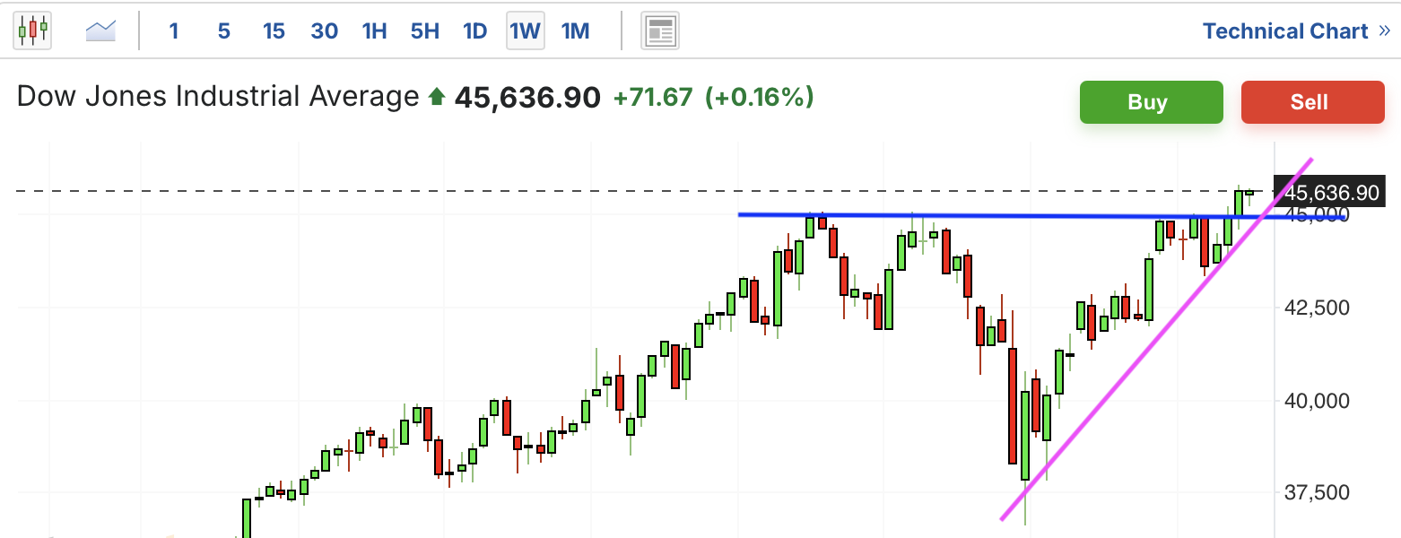Switch to area line chart type
1401x538 pixels.
tap(101, 31)
